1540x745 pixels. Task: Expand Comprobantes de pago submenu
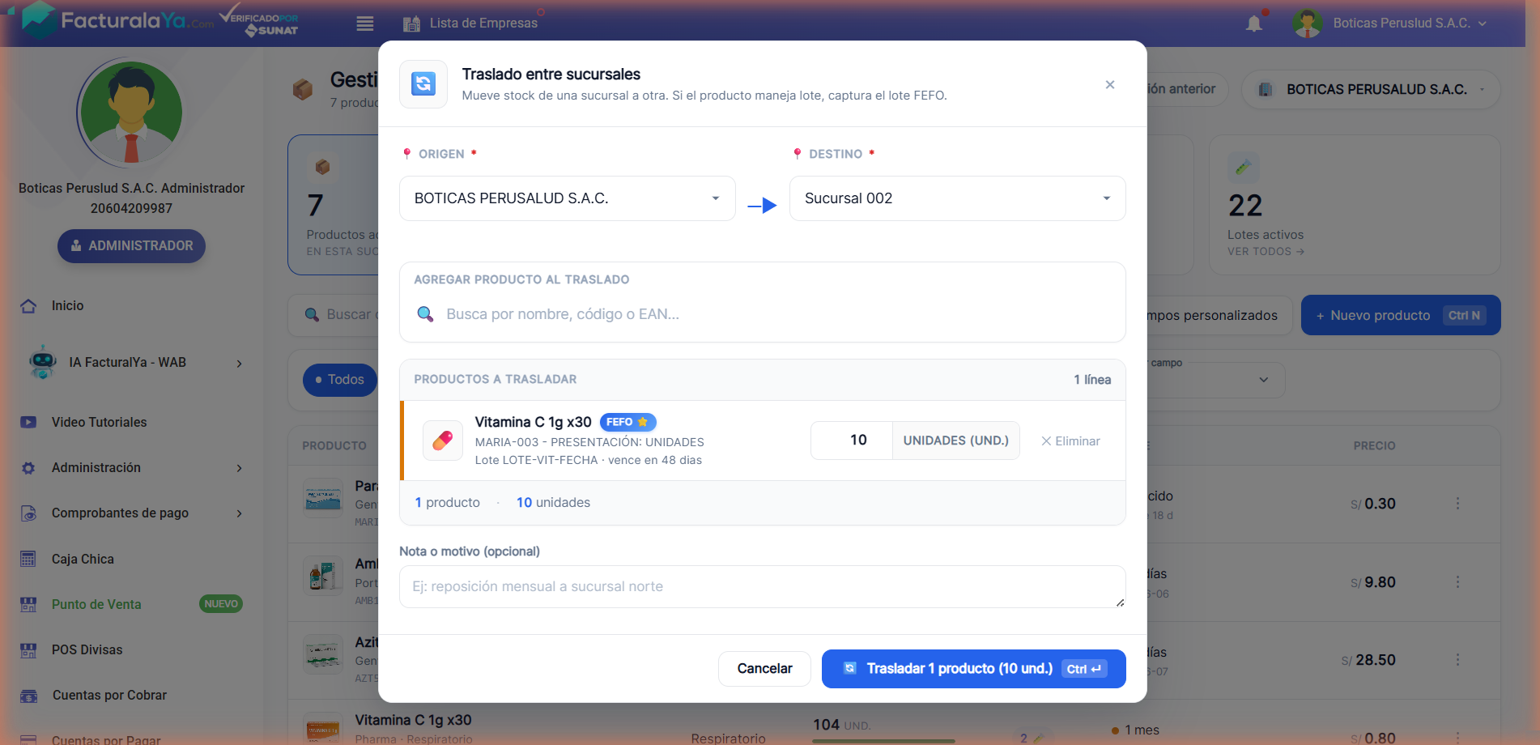[239, 513]
